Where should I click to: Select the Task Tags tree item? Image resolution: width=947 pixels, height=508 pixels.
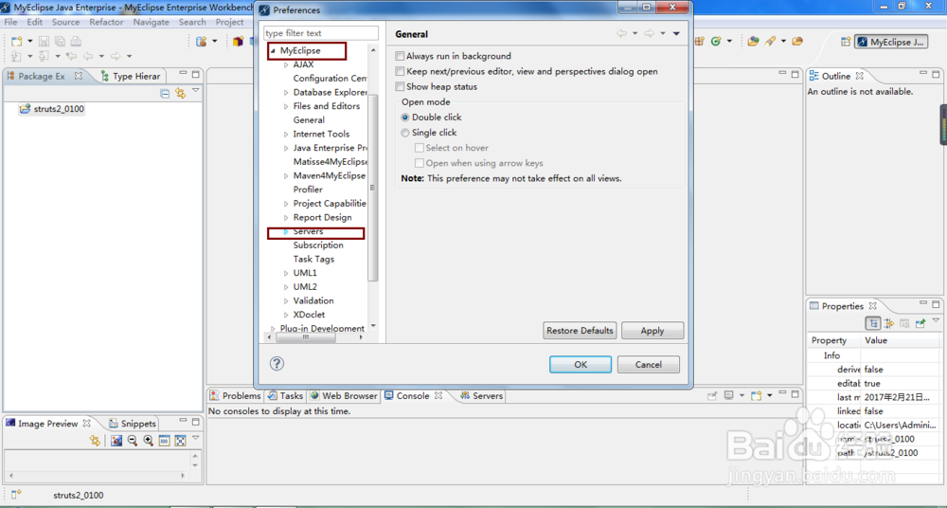pyautogui.click(x=313, y=259)
